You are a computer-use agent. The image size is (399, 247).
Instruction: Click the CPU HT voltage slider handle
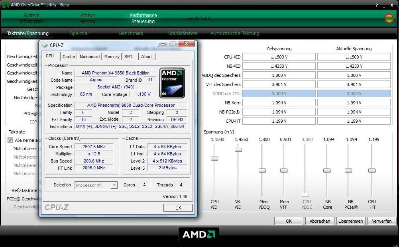tap(372, 171)
